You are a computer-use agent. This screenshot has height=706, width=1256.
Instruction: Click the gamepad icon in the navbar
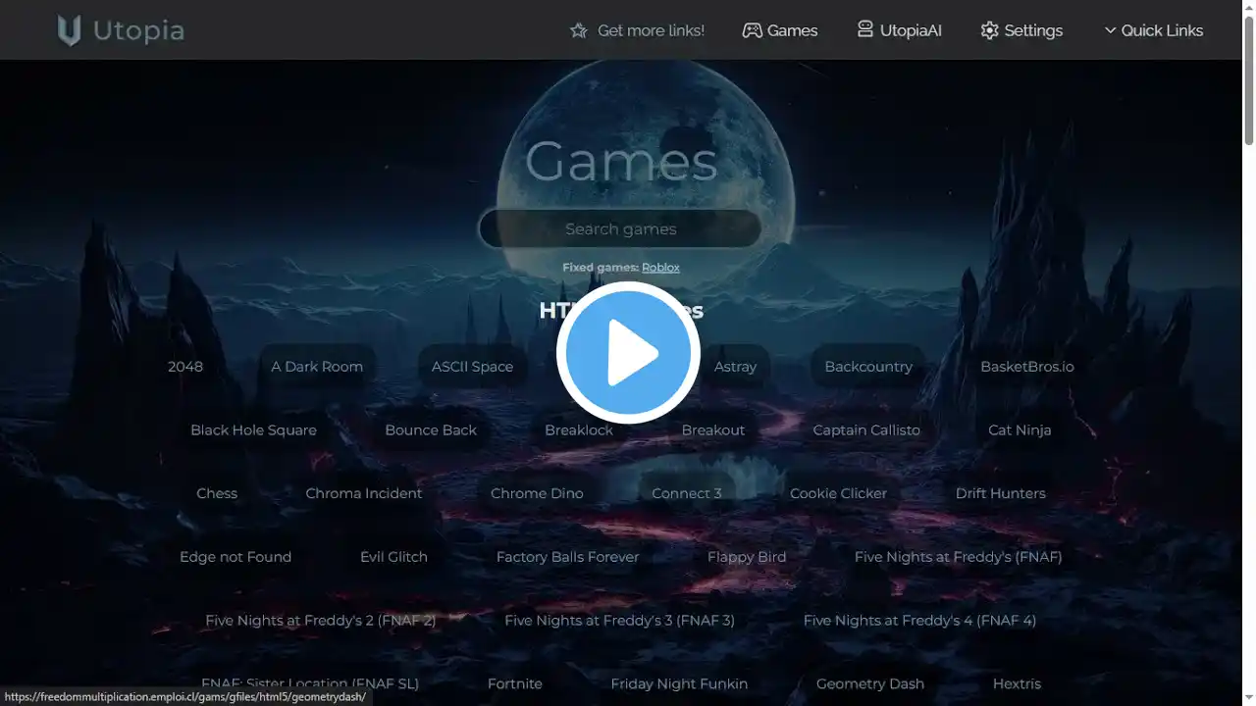click(x=752, y=30)
